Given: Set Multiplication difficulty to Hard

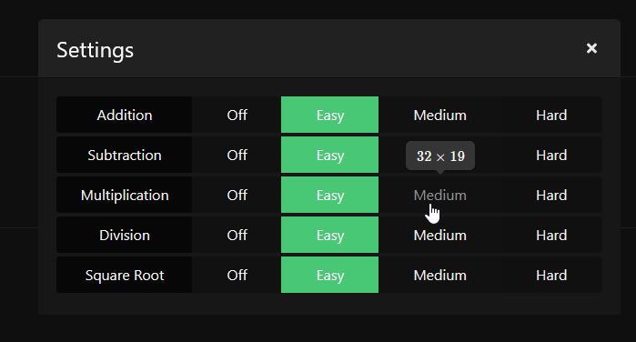Looking at the screenshot, I should [551, 195].
